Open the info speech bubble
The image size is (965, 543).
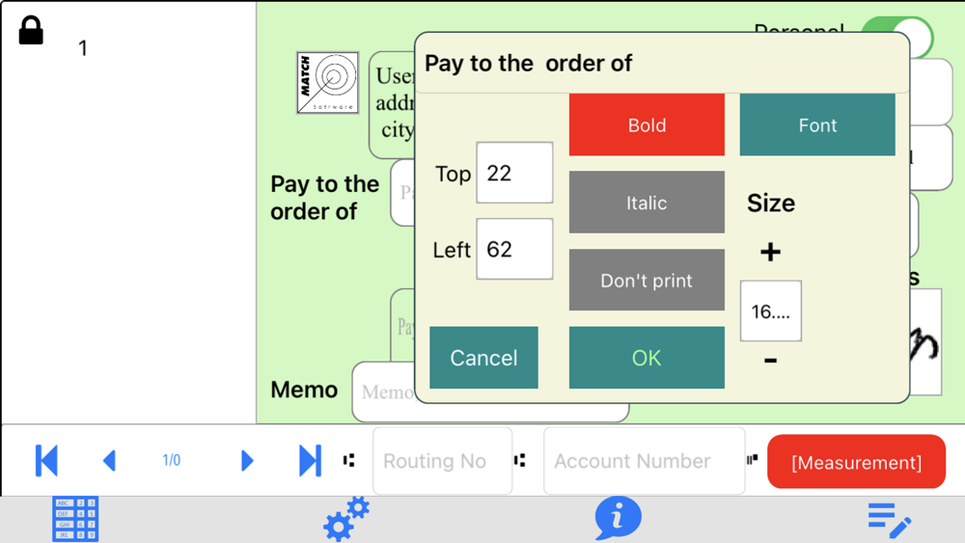(x=618, y=518)
